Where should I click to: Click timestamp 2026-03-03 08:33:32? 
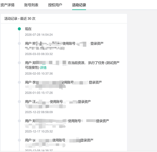[39, 54]
